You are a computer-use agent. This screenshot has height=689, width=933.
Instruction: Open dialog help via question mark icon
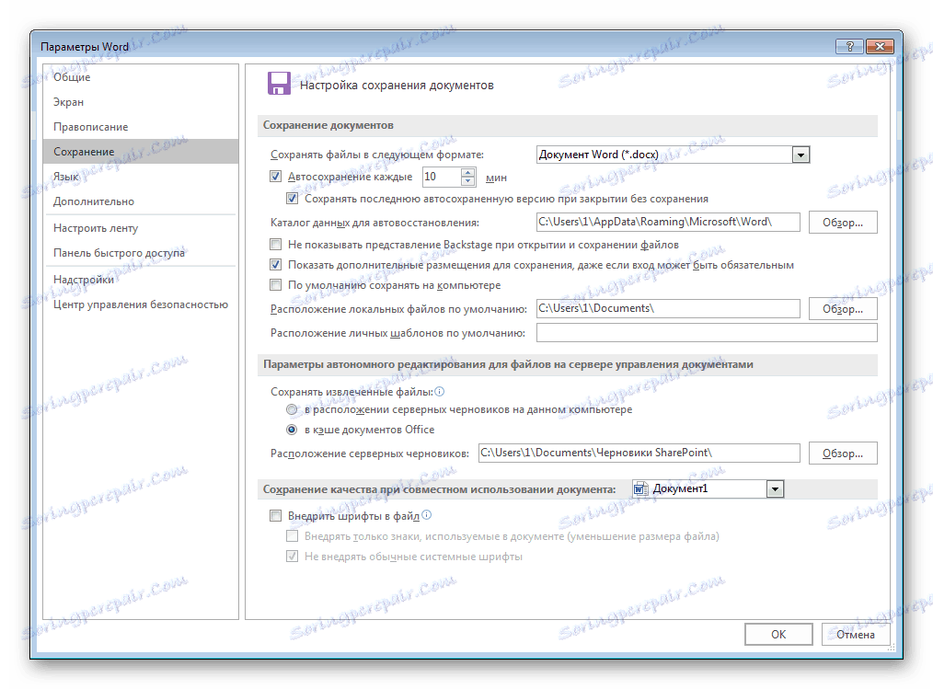coord(848,45)
